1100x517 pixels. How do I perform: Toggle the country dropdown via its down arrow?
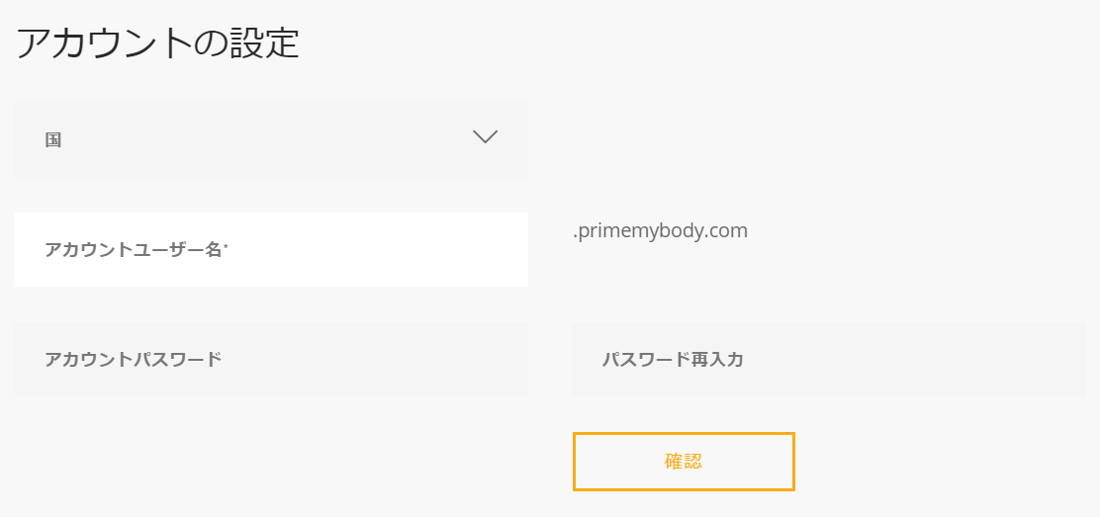pyautogui.click(x=485, y=138)
